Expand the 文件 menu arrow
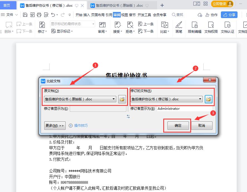247x192 pixels. pyautogui.click(x=16, y=15)
